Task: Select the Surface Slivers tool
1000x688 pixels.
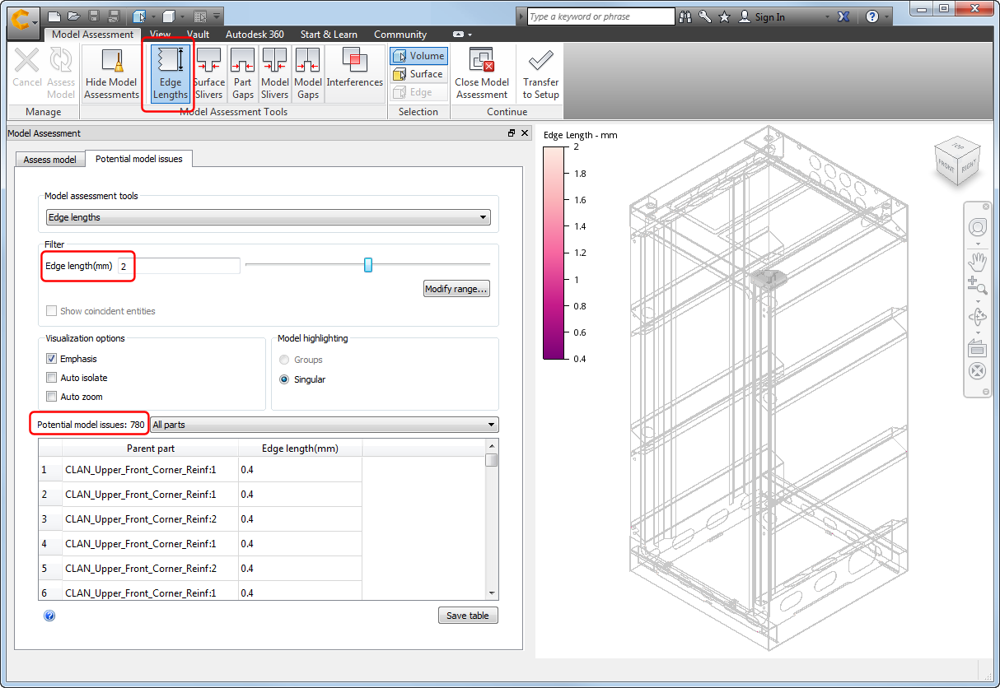Action: pos(208,73)
